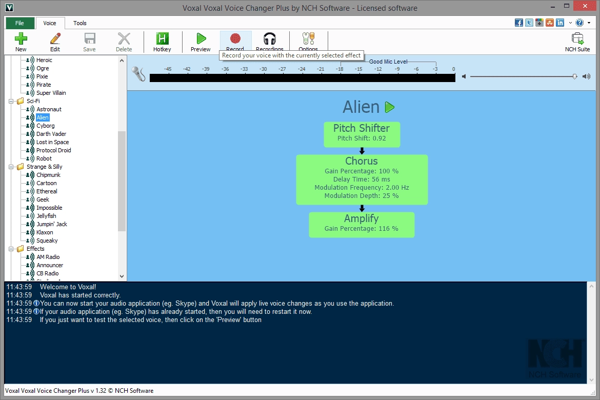The width and height of the screenshot is (600, 400).
Task: Select the Impossible voice
Action: (x=49, y=208)
